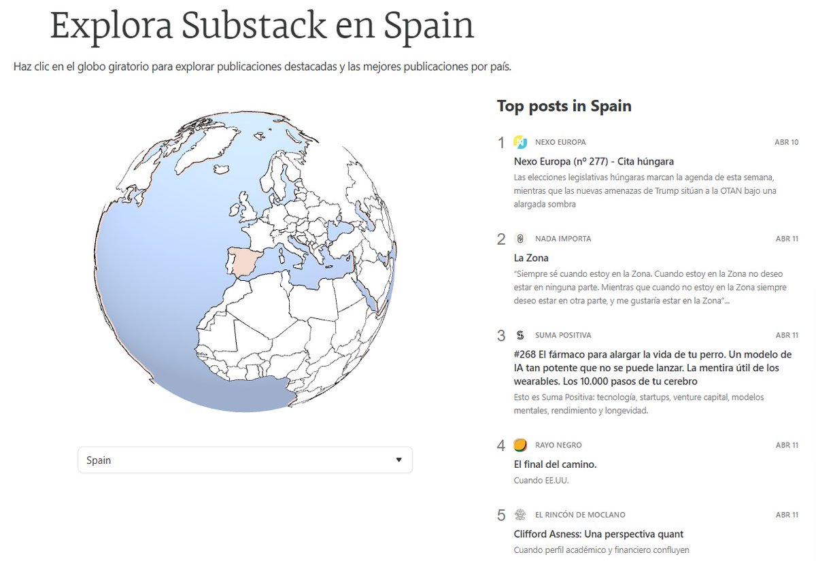Click the ABR 11 date on Nada Importa
Image resolution: width=816 pixels, height=561 pixels.
(787, 239)
